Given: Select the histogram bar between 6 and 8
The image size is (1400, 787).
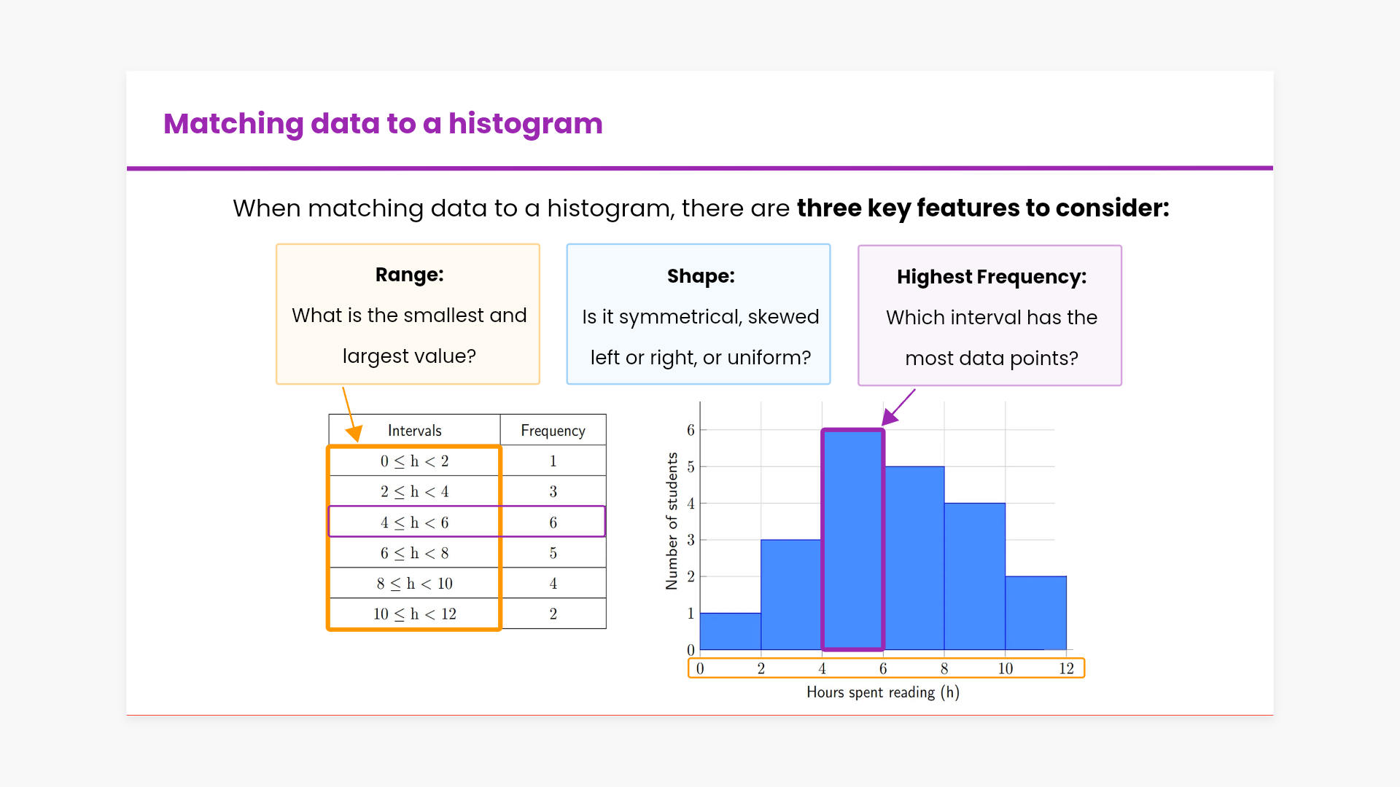Looking at the screenshot, I should coord(914,557).
